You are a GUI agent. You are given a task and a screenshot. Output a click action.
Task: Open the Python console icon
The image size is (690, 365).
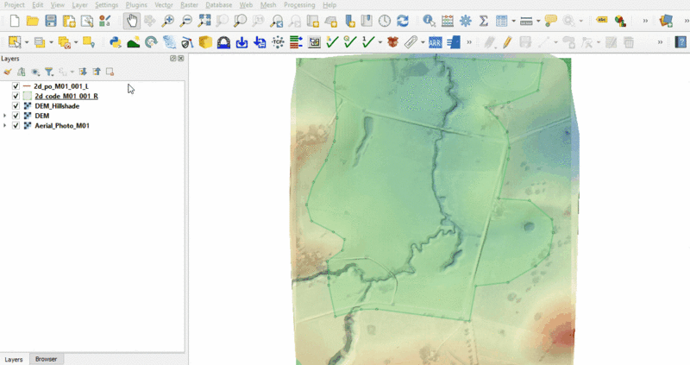[x=116, y=41]
